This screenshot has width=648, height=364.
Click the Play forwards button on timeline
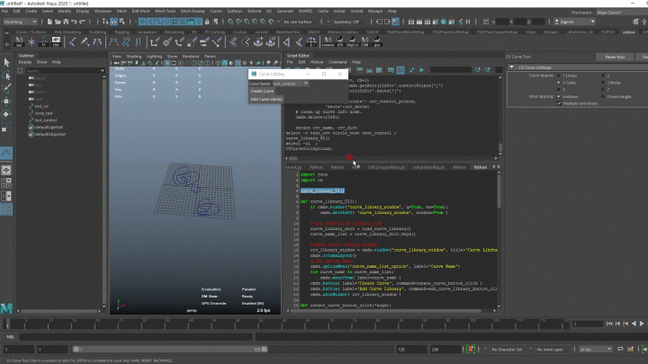[642, 324]
